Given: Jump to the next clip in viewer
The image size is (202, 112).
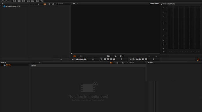Looking at the screenshot, I should coord(121,56).
